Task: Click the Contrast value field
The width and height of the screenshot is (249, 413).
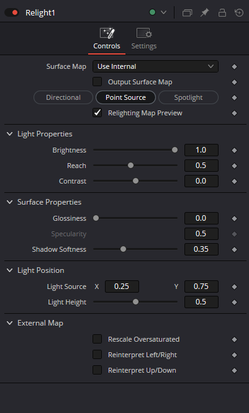Action: click(201, 181)
